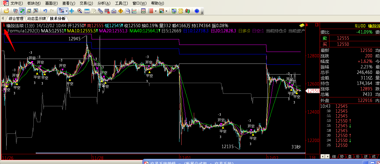The image size is (380, 164).
Task: Click the hammer tool toolbar icon
Action: click(x=36, y=11)
